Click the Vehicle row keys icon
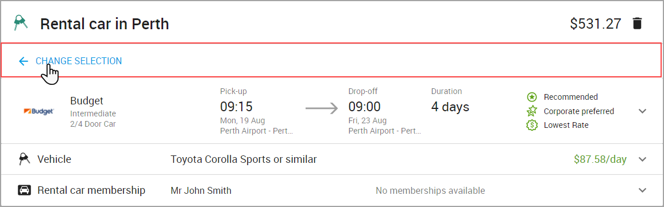664x207 pixels. click(x=24, y=159)
